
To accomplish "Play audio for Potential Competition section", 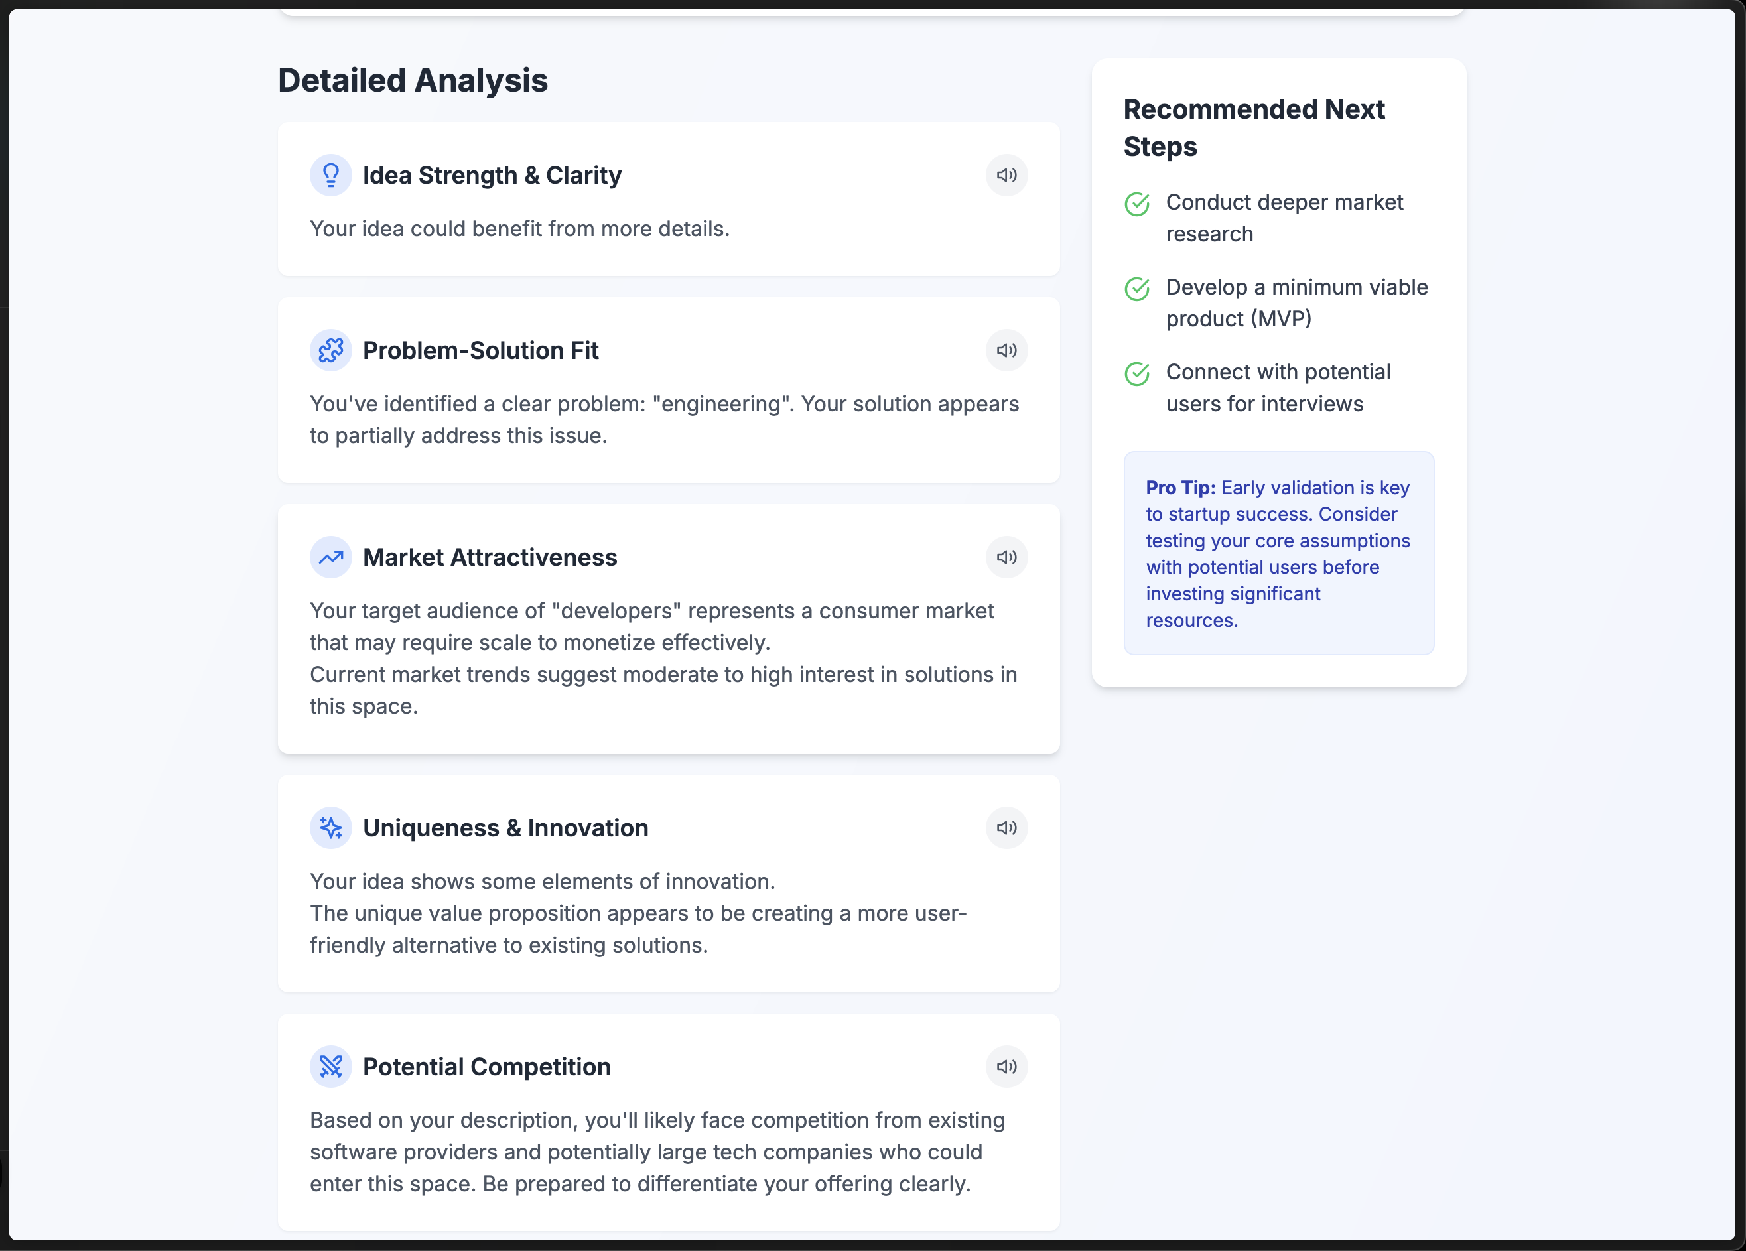I will (x=1006, y=1066).
